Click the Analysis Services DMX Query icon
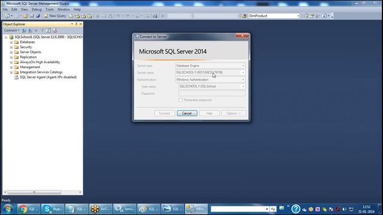383x215 pixels. tap(84, 16)
